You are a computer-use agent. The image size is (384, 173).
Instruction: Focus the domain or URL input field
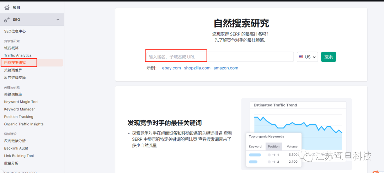pyautogui.click(x=219, y=57)
